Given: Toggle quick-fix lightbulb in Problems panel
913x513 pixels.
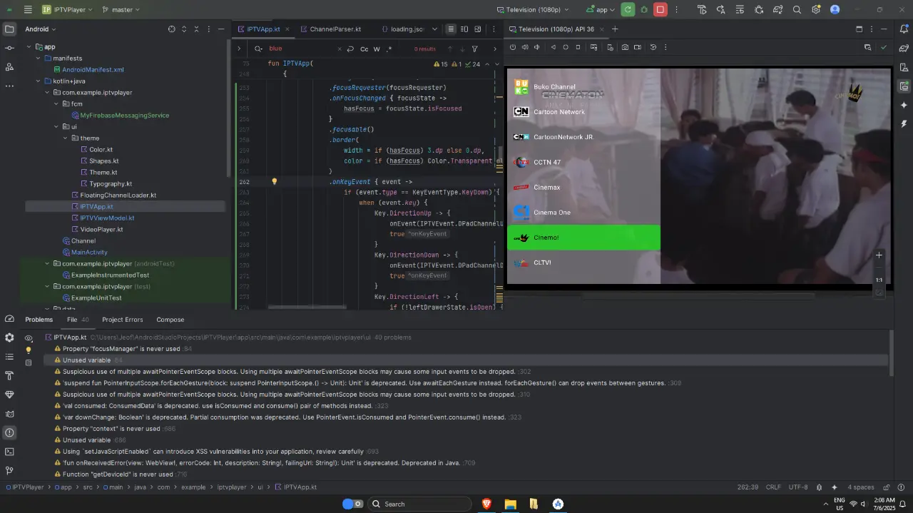Looking at the screenshot, I should 29,350.
